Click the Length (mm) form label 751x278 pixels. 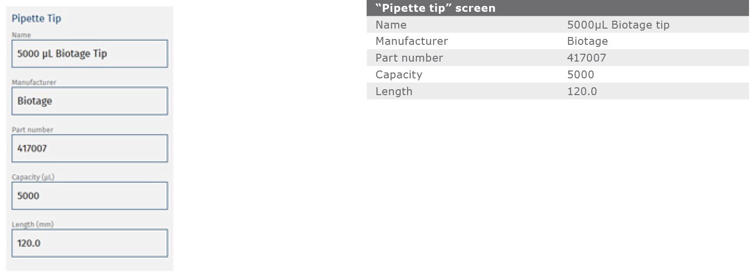[x=33, y=224]
